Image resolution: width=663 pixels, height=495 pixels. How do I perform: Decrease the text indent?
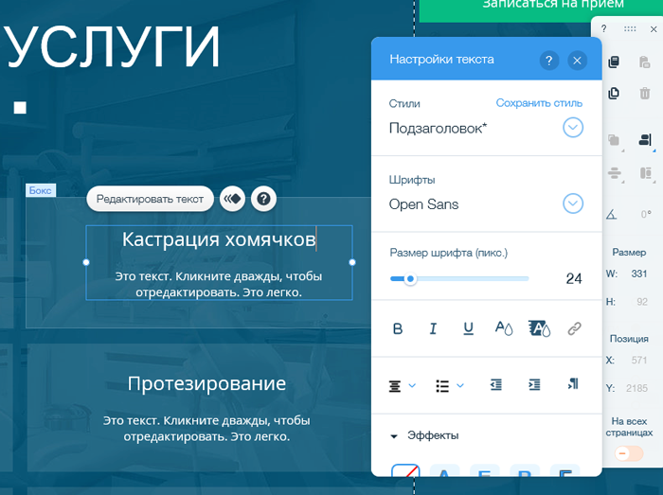496,384
